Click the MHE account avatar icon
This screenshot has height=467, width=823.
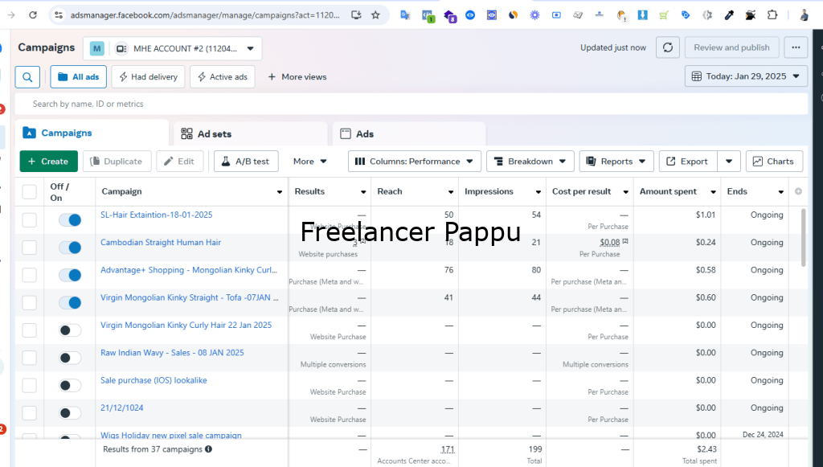(x=97, y=49)
